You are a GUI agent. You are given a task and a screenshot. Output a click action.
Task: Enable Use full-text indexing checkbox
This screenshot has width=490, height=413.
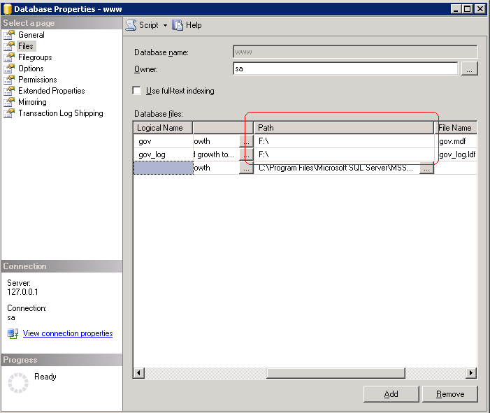click(x=137, y=91)
